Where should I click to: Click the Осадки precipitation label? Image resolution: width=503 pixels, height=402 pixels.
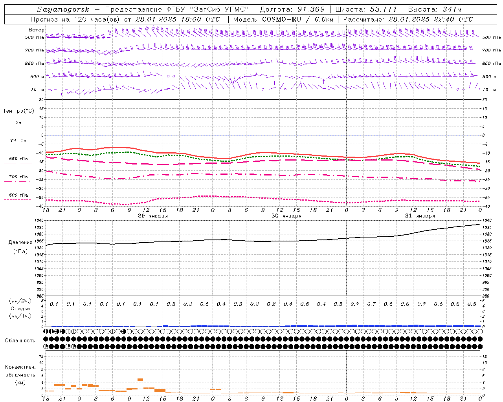click(x=20, y=309)
